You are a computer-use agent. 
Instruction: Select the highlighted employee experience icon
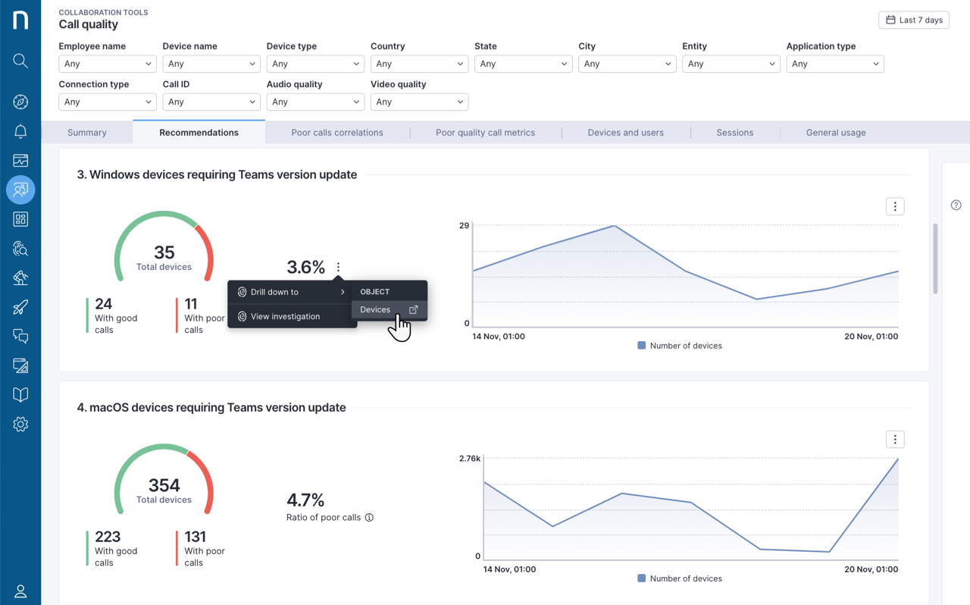(20, 190)
